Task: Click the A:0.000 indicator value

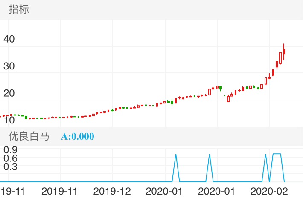Action: [x=77, y=136]
